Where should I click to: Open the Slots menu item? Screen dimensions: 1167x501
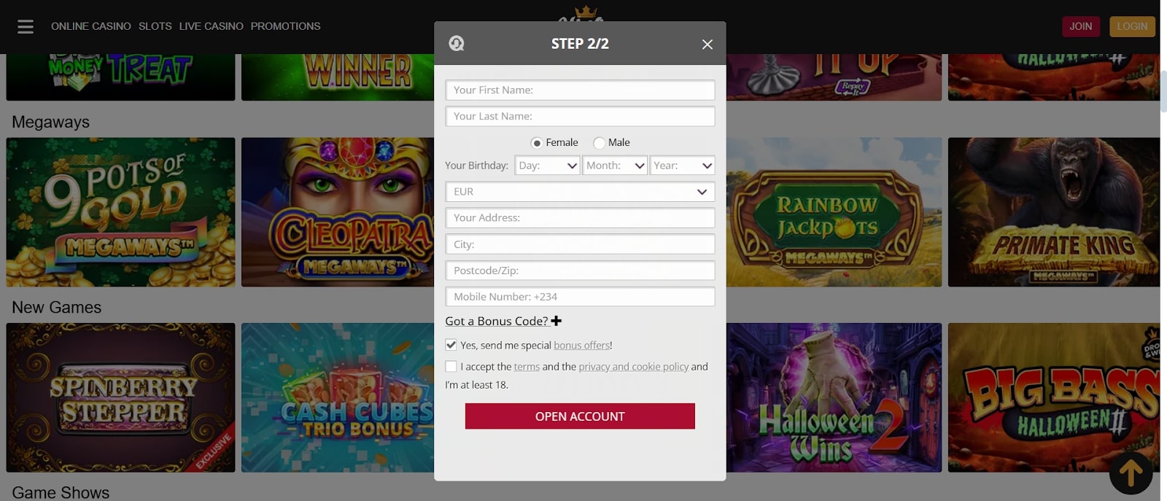point(155,26)
